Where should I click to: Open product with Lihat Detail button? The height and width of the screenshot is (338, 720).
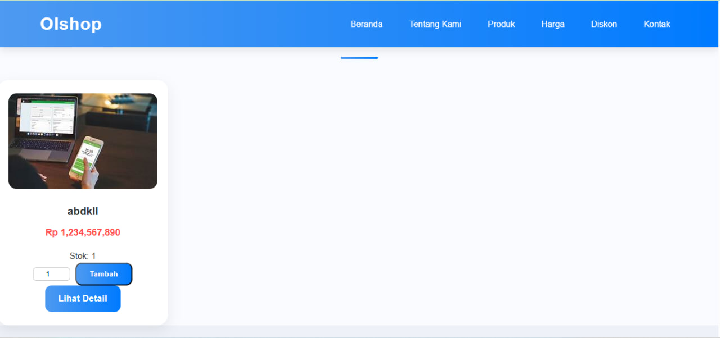(x=83, y=299)
